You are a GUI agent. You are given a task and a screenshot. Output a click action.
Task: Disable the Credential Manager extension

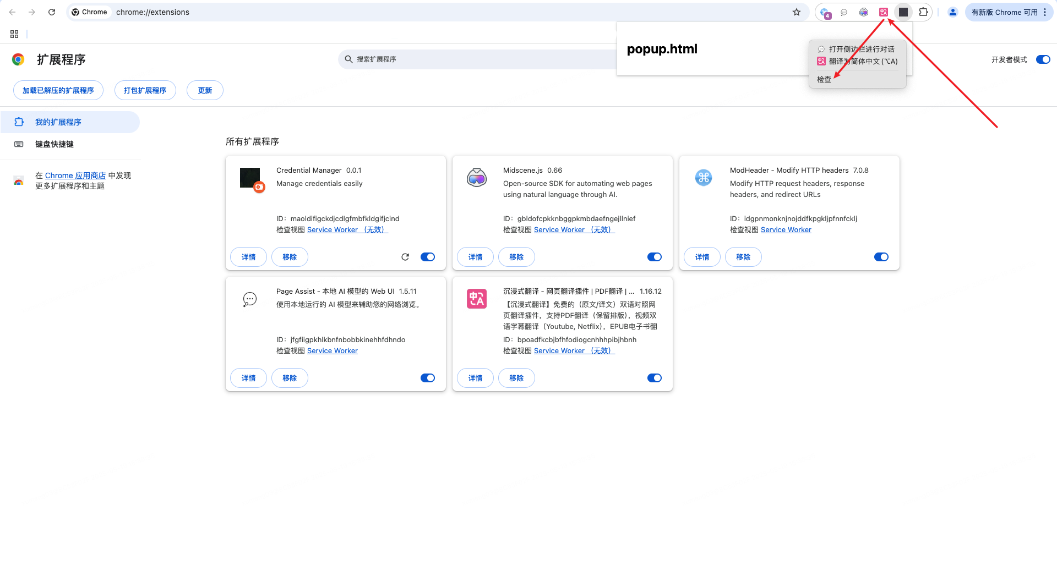tap(428, 257)
